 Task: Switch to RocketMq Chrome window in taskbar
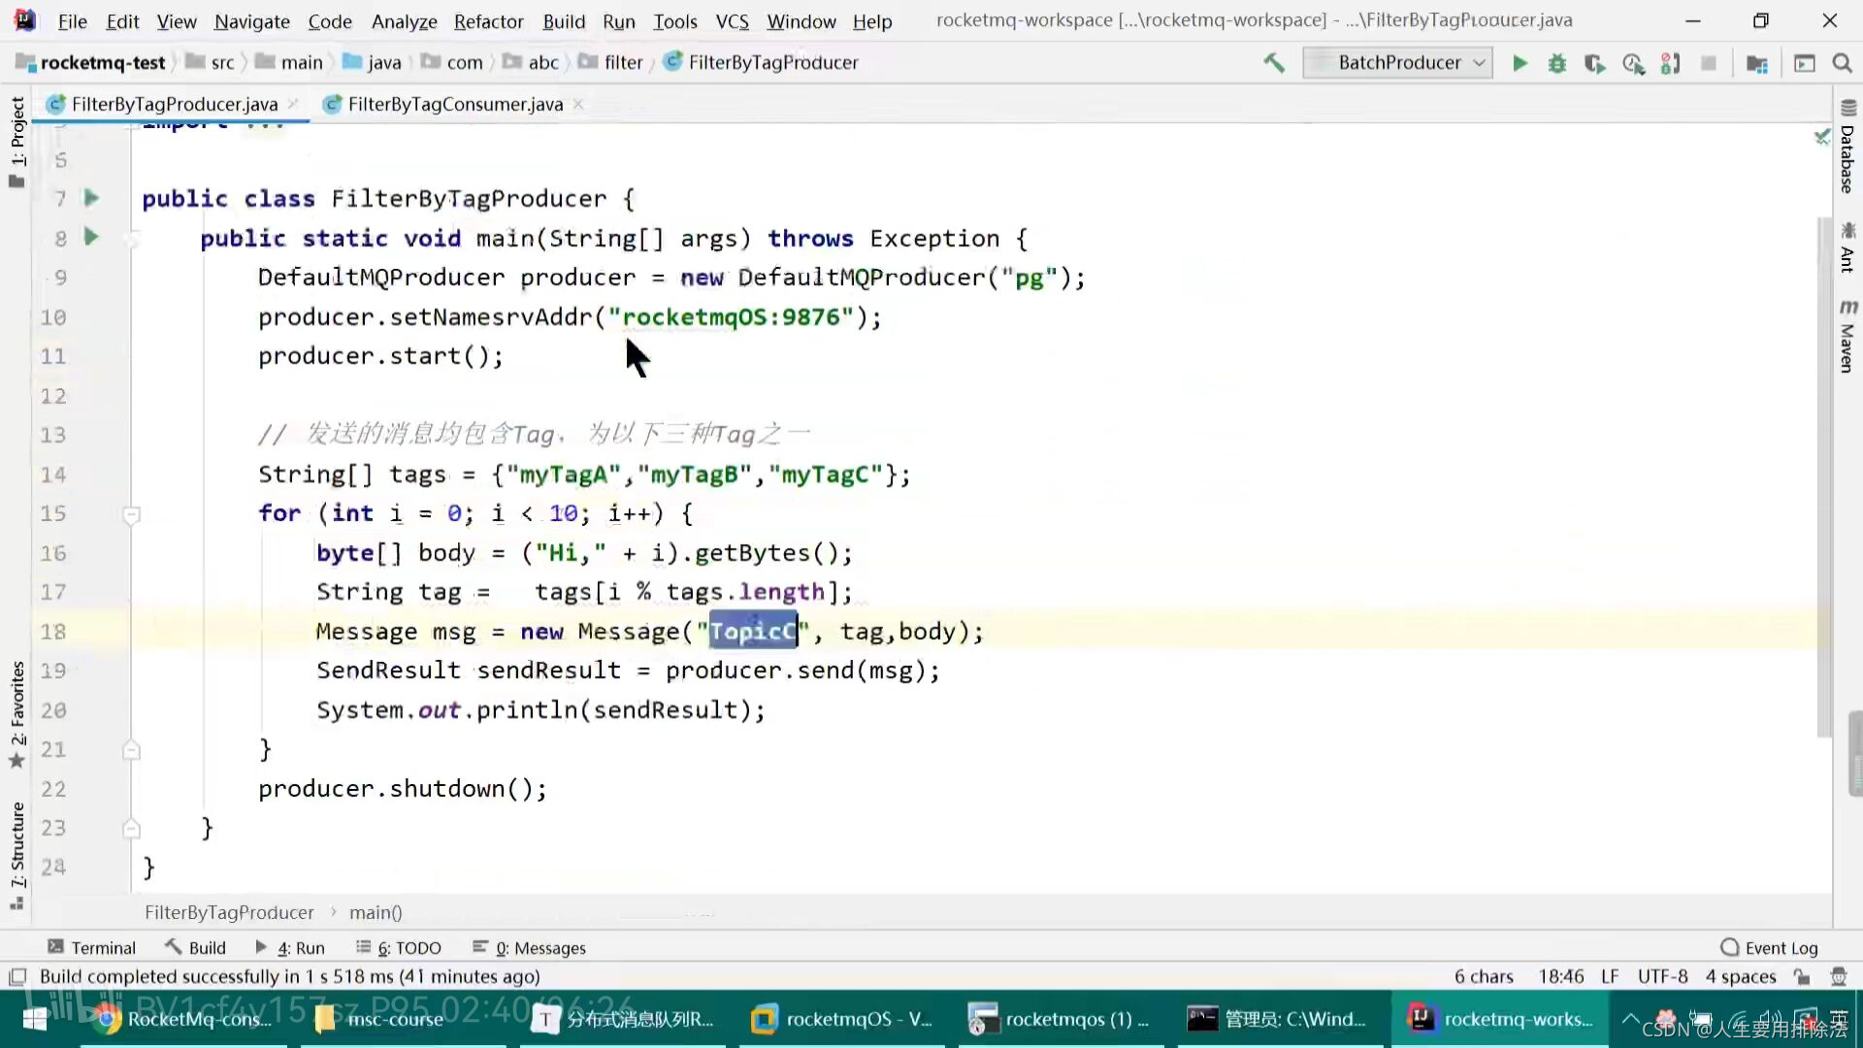tap(184, 1020)
